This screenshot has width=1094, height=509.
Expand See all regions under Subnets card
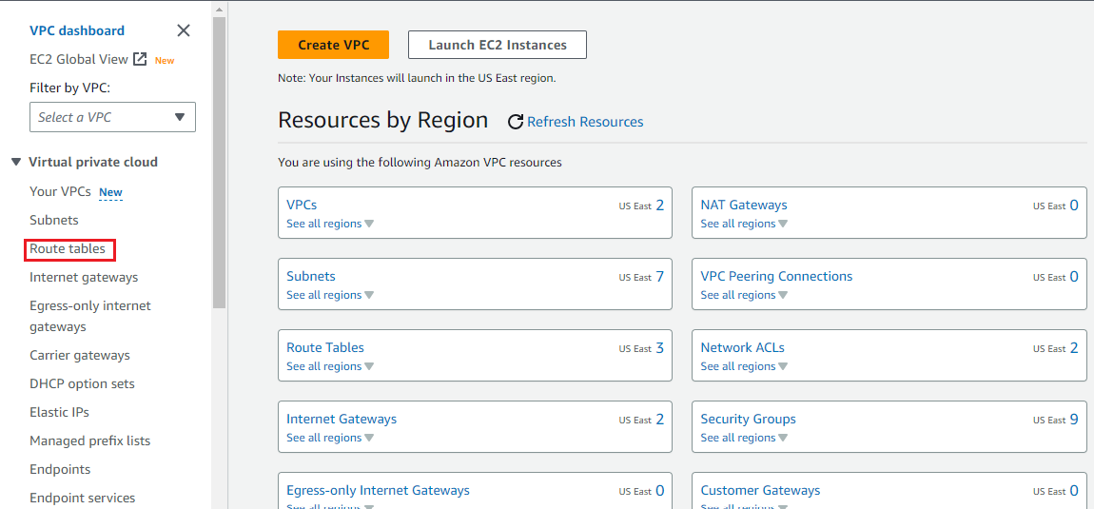[x=330, y=295]
